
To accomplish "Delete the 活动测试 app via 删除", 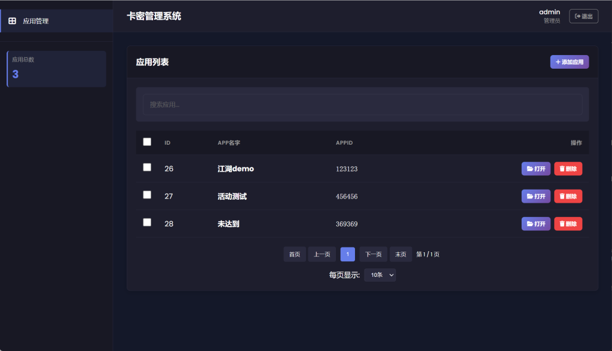I will pyautogui.click(x=568, y=196).
